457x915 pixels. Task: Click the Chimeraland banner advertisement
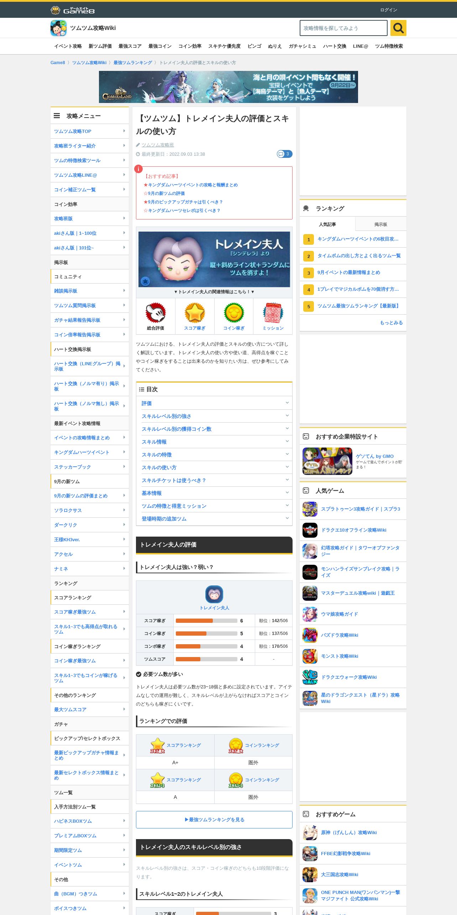228,87
